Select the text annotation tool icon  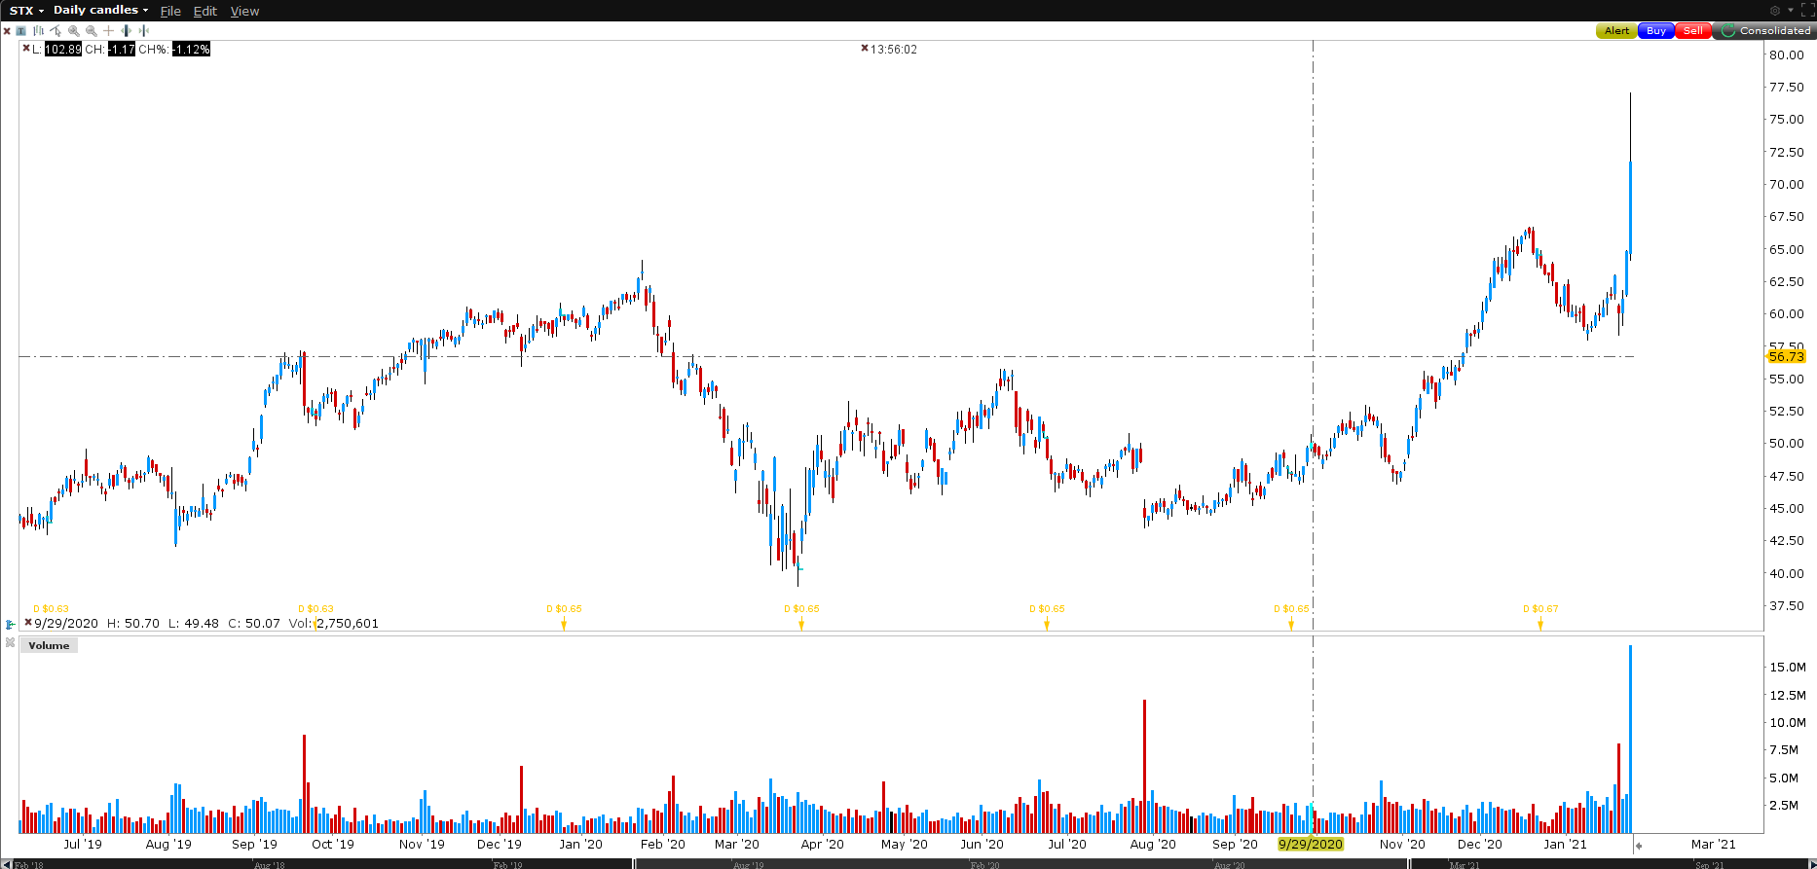[21, 31]
